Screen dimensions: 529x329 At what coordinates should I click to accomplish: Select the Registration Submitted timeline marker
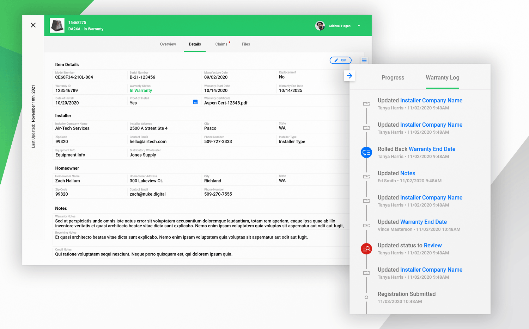coord(366,297)
